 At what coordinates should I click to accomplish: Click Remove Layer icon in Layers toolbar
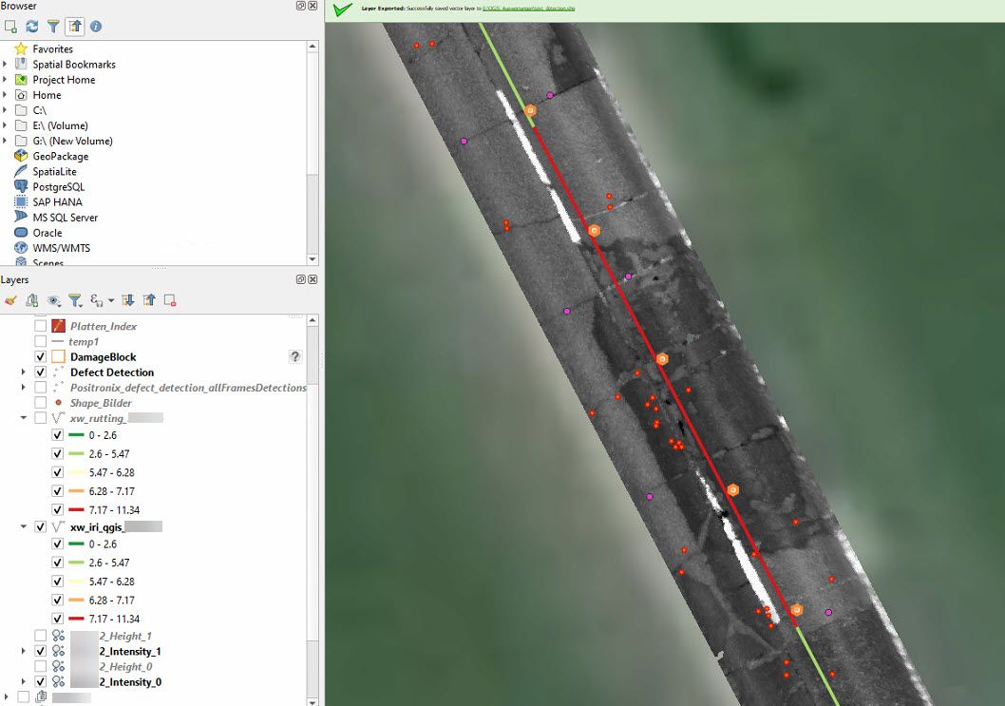[170, 300]
